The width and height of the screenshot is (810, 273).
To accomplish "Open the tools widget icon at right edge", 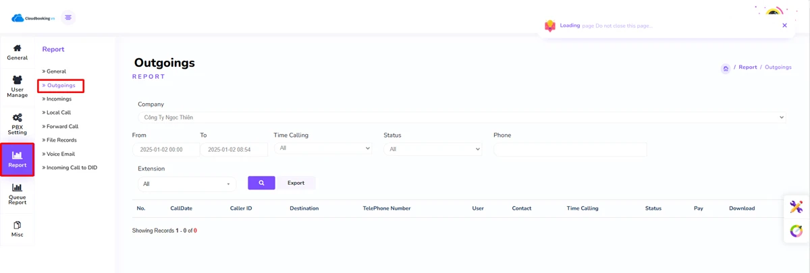I will [x=796, y=208].
